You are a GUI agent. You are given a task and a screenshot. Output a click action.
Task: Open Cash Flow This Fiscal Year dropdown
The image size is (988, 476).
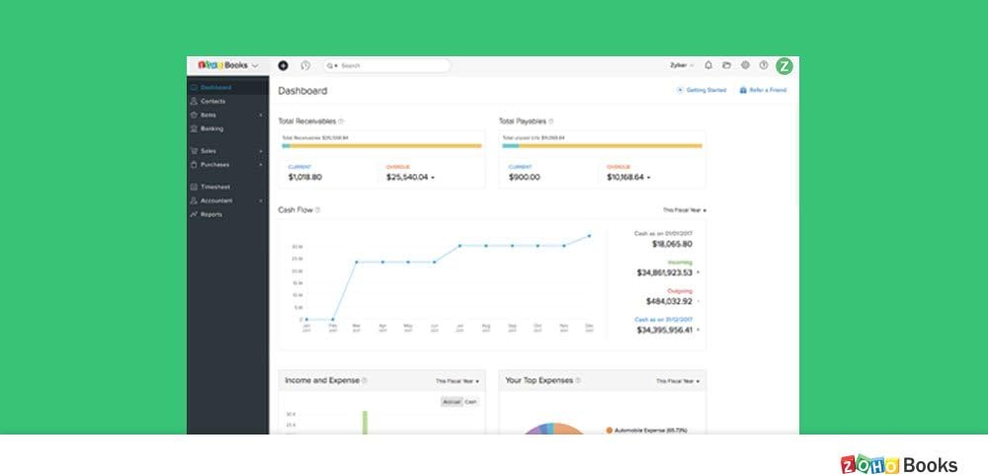685,210
